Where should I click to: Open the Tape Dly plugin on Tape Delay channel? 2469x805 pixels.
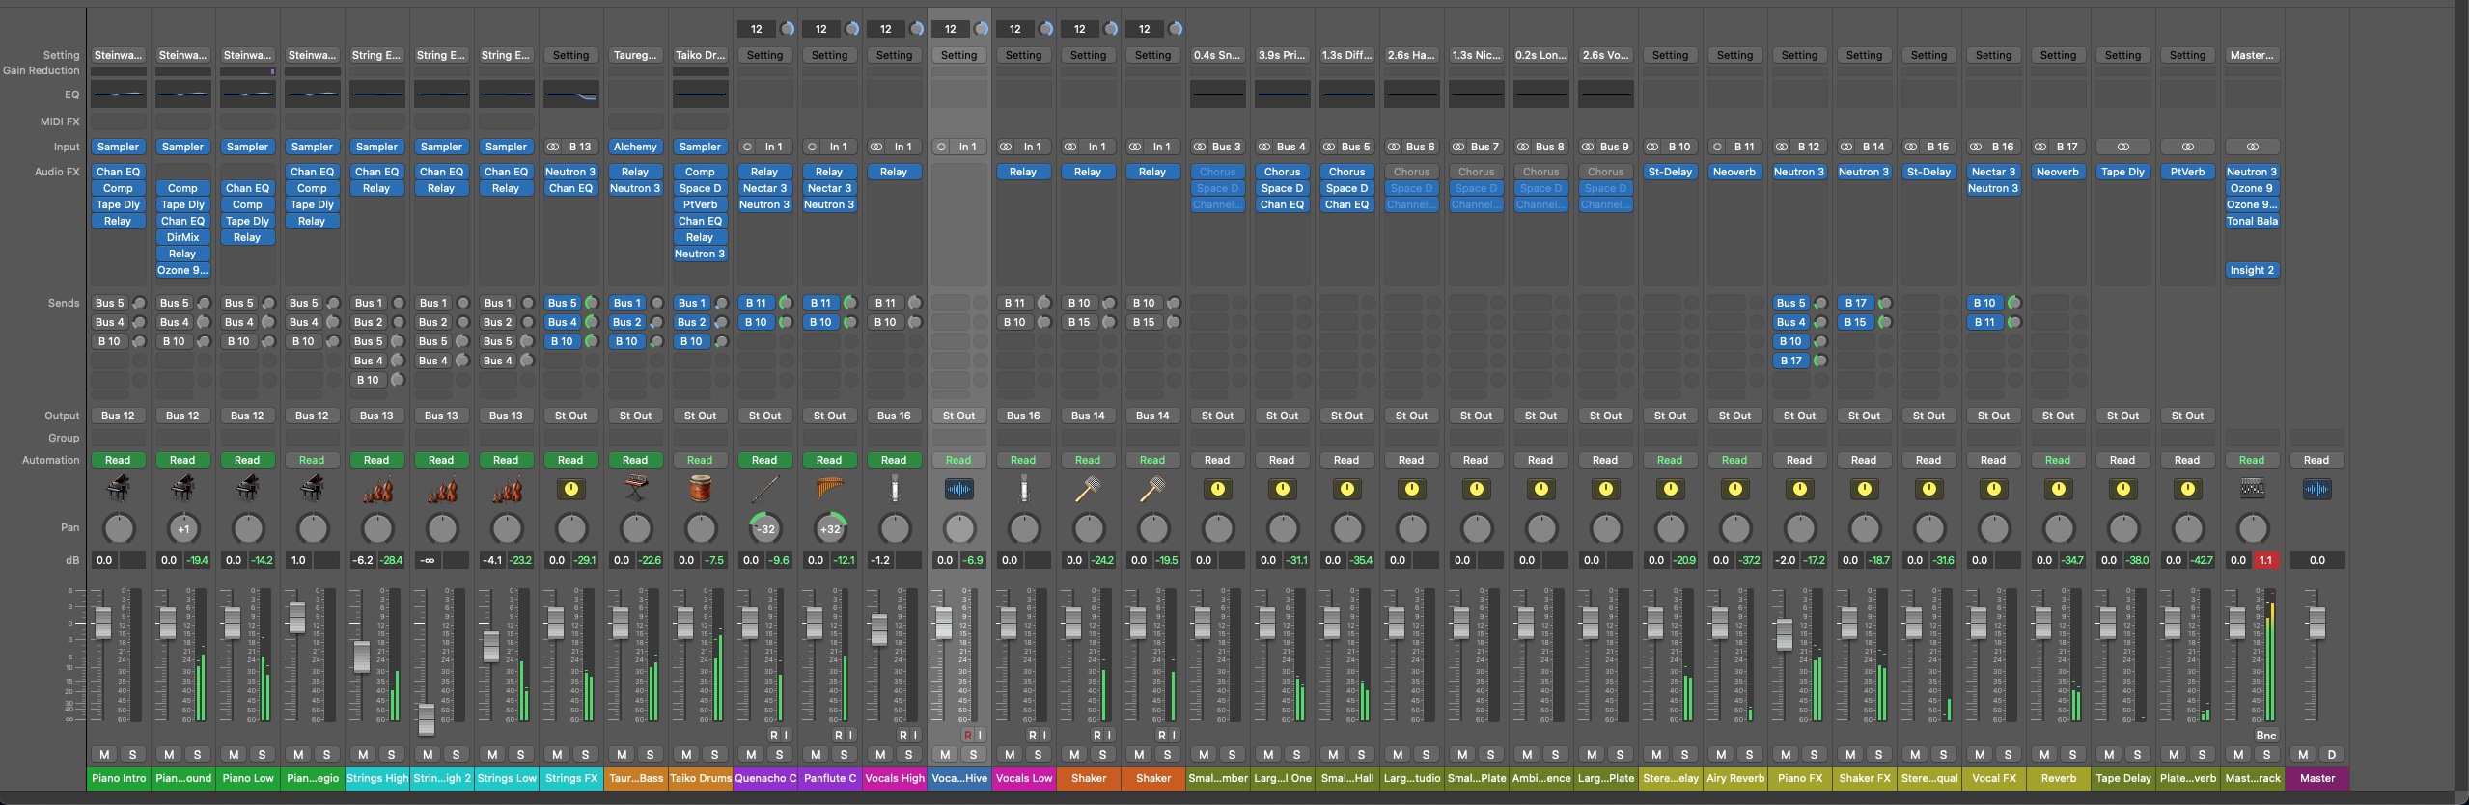[x=2122, y=172]
